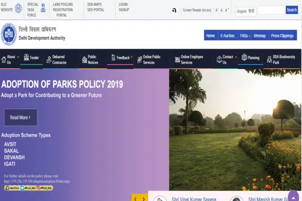Open the Instagram icon in the banner
The width and height of the screenshot is (302, 201).
pos(38,188)
